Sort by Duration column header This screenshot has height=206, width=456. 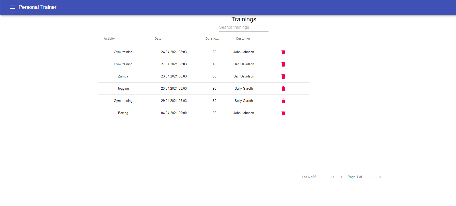212,39
